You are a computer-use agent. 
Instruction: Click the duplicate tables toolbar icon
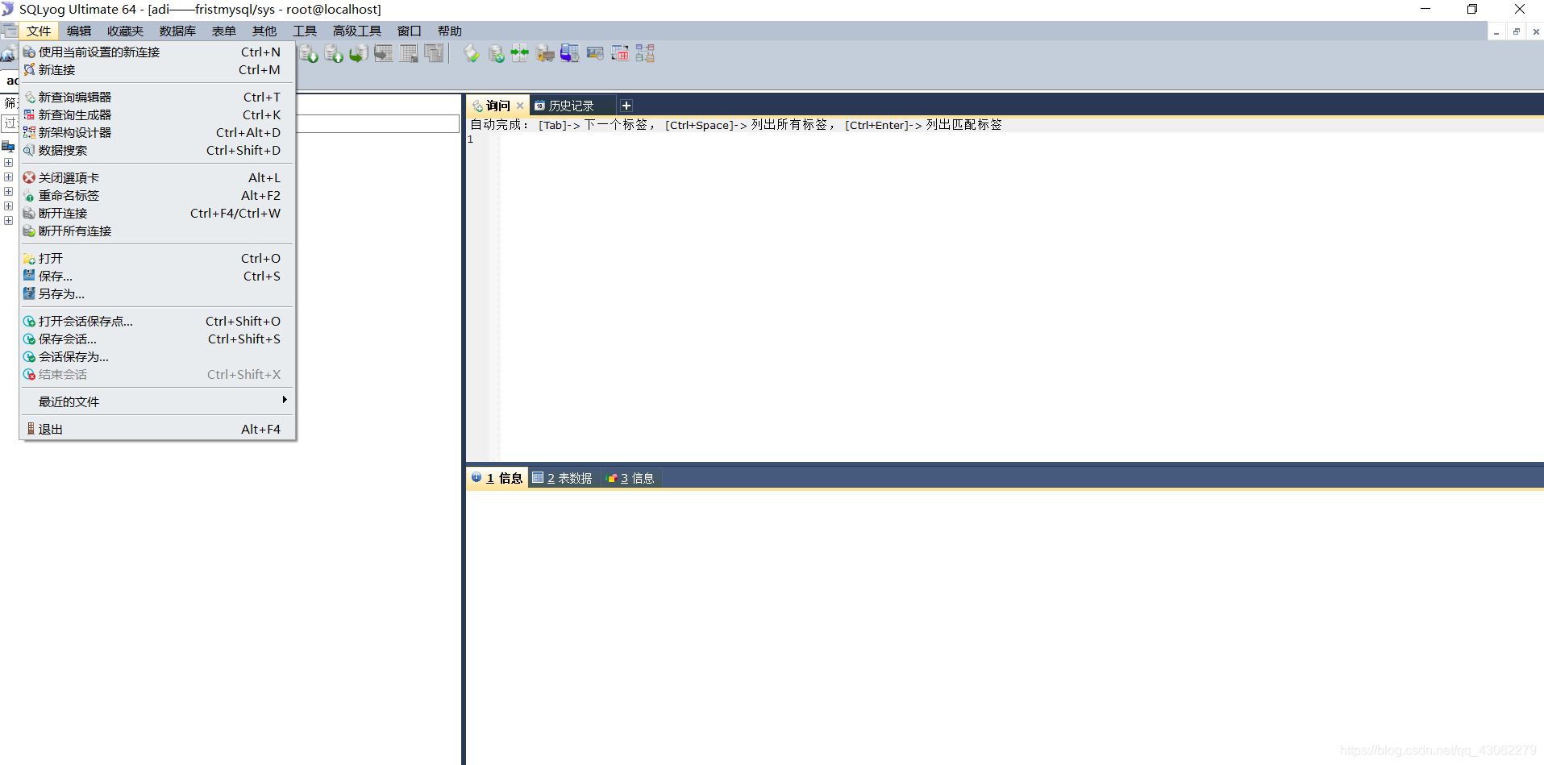(435, 54)
